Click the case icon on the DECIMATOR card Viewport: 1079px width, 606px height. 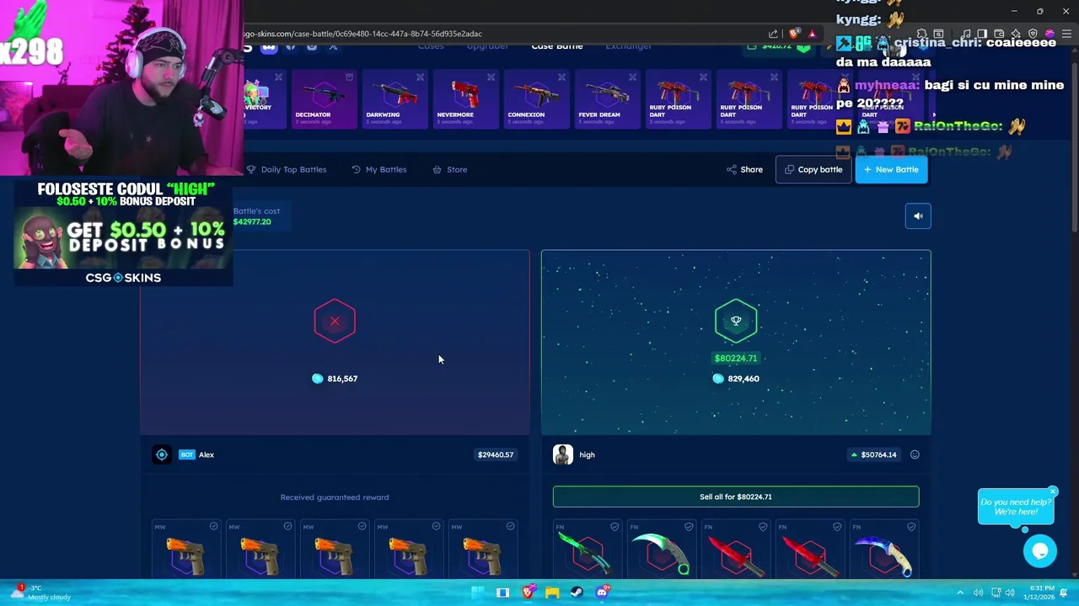click(x=349, y=77)
